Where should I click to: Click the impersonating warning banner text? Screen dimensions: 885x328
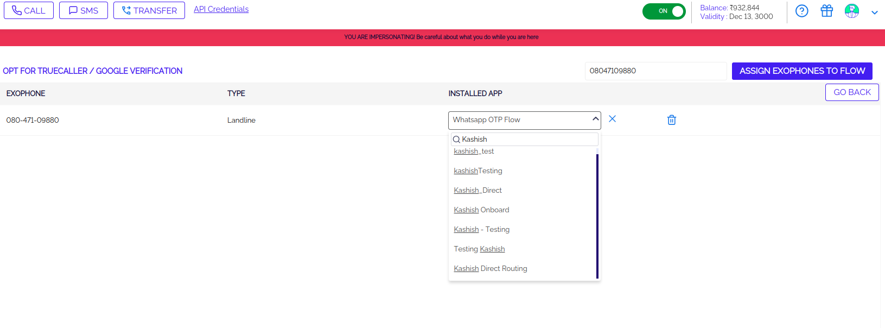click(x=441, y=37)
